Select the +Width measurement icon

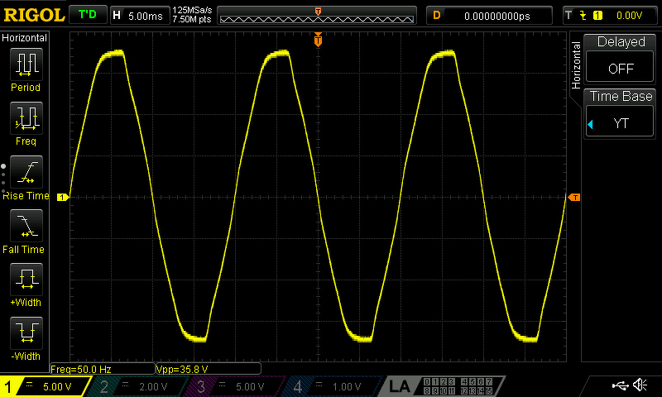click(x=26, y=280)
